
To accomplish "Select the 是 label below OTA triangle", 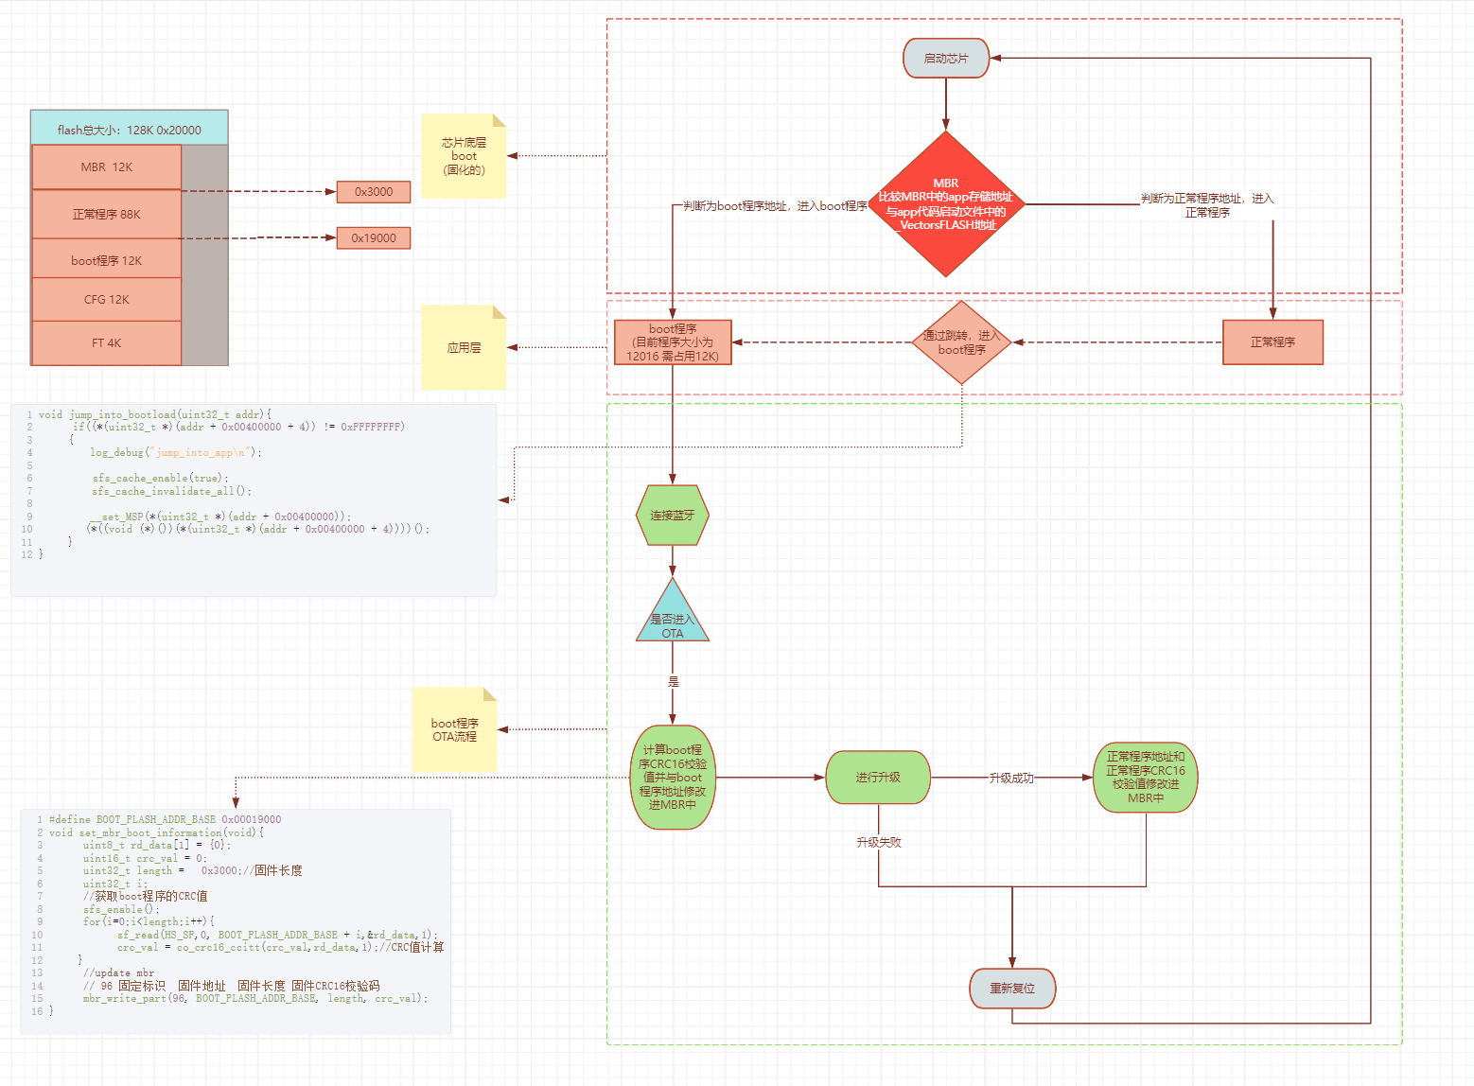I will pyautogui.click(x=673, y=681).
